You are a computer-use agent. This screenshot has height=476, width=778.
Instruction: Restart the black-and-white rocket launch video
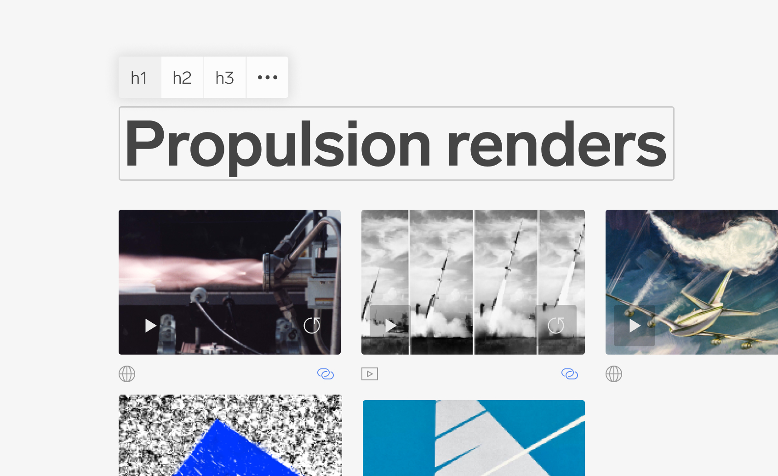[x=556, y=326]
